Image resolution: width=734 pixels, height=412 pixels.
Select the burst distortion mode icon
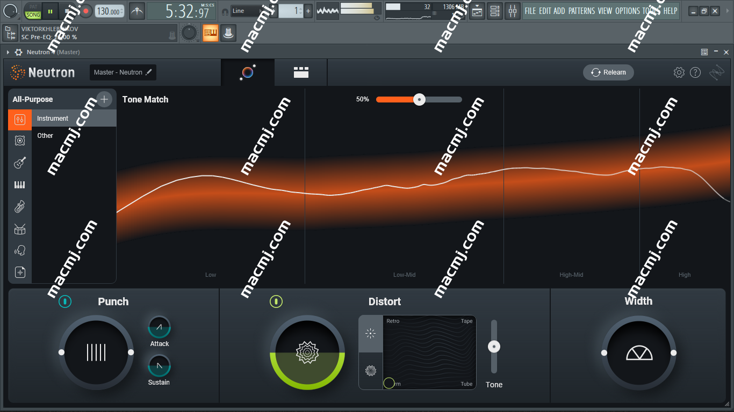click(x=371, y=334)
